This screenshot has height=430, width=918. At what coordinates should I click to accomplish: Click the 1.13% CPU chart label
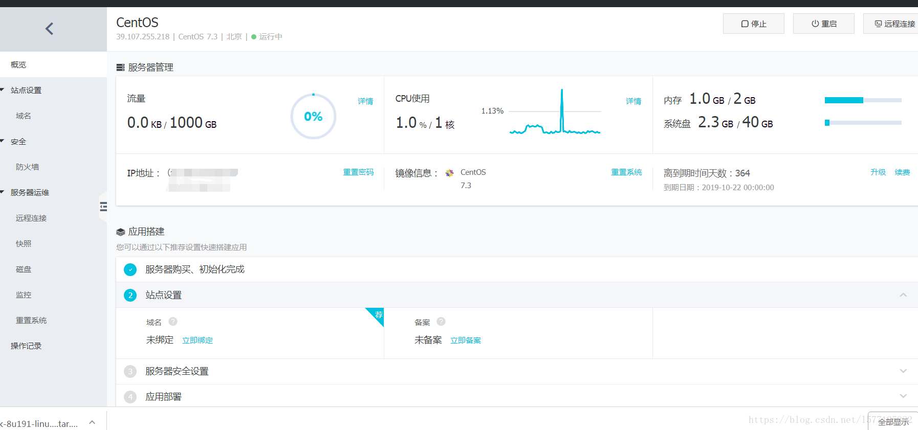[492, 111]
